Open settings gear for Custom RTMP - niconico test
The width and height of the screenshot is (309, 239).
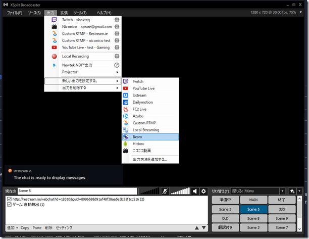pyautogui.click(x=117, y=40)
